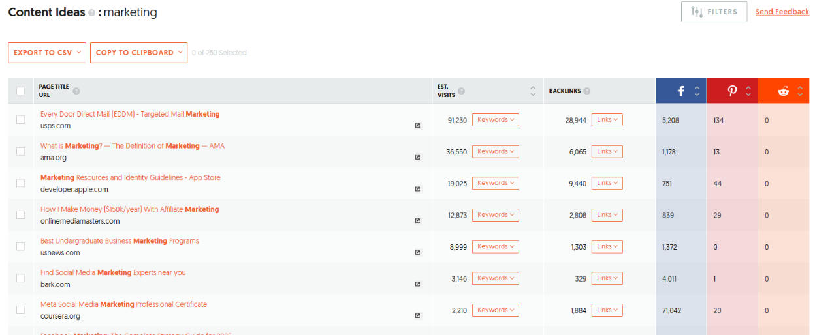
Task: Select checkbox for bark.com row
Action: (20, 278)
